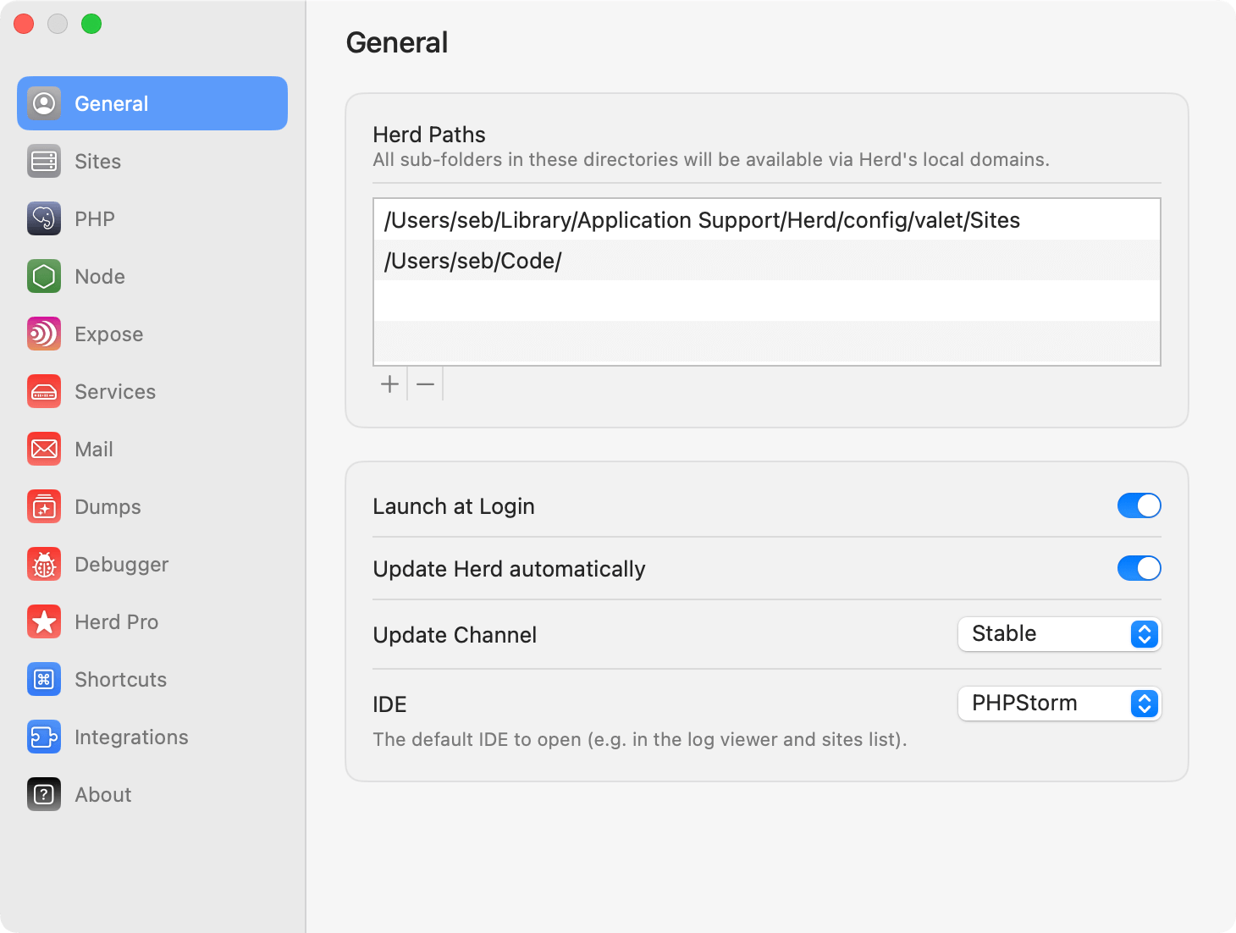1236x933 pixels.
Task: Open the Expose section
Action: 44,334
